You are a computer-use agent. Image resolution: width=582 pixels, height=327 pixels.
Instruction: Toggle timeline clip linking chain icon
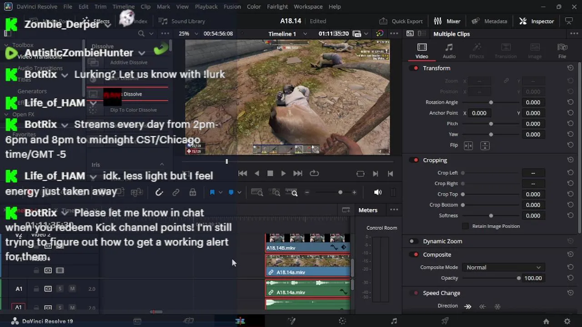[176, 193]
